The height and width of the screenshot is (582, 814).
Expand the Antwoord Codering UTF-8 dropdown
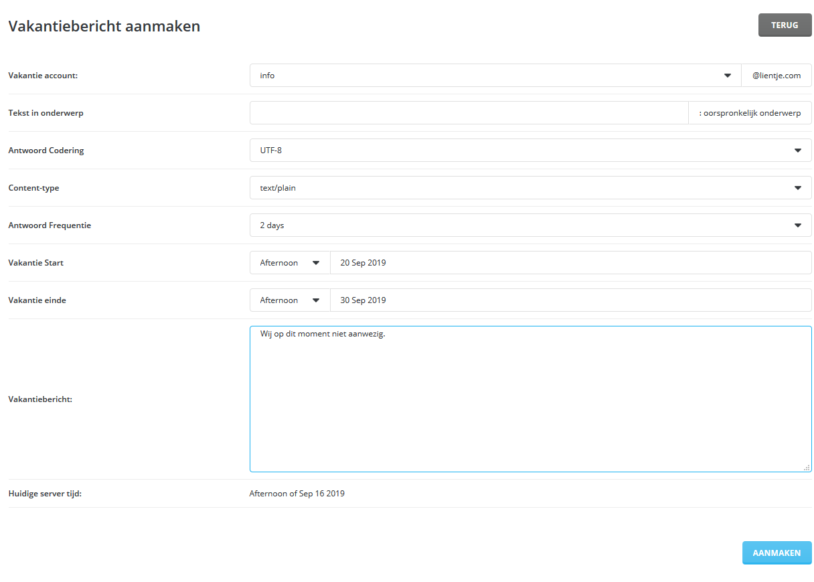click(530, 151)
